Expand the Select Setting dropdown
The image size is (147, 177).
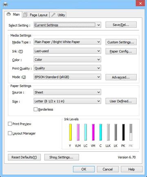click(x=67, y=25)
